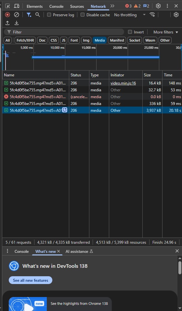Stop recording network log
This screenshot has height=311, width=182.
click(x=7, y=15)
